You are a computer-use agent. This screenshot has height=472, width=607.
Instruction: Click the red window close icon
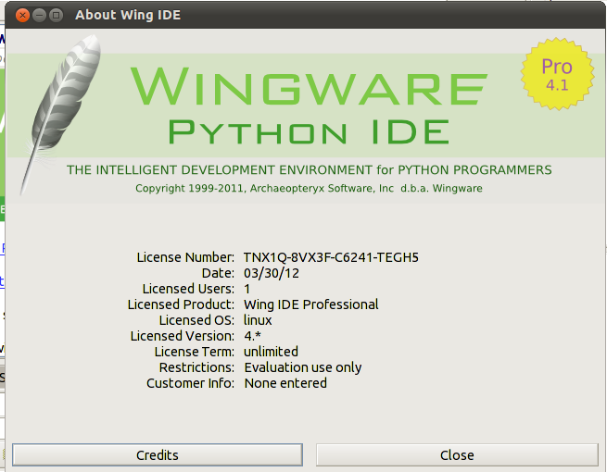coord(22,15)
